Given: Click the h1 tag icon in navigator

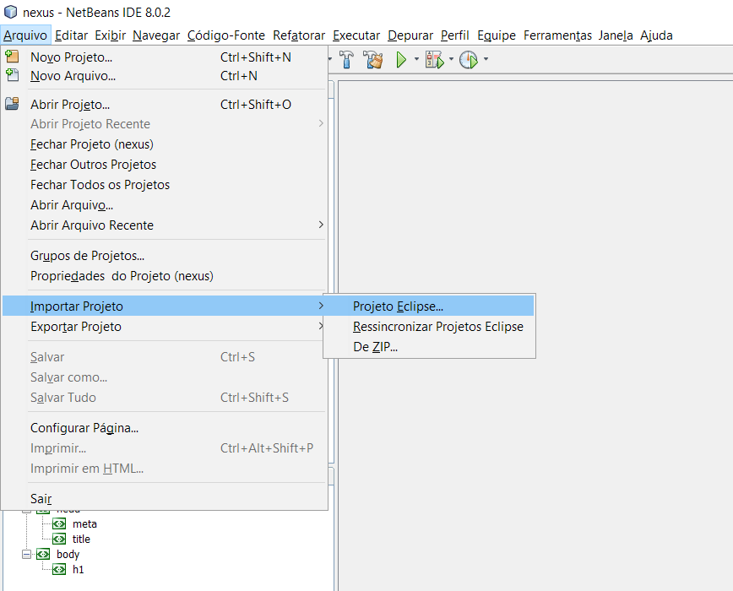Looking at the screenshot, I should click(59, 570).
